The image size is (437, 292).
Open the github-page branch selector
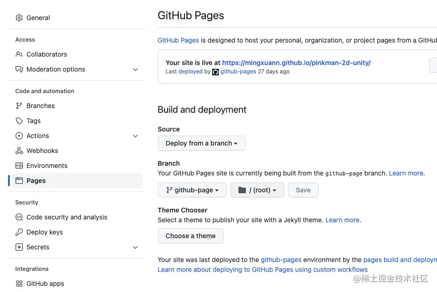pyautogui.click(x=192, y=190)
